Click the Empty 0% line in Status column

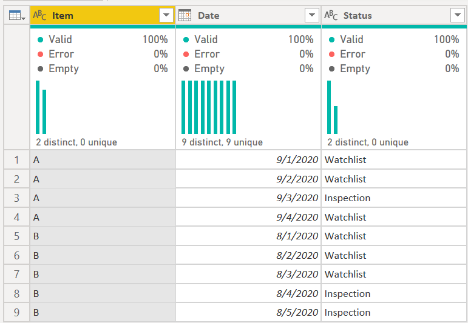tap(394, 68)
